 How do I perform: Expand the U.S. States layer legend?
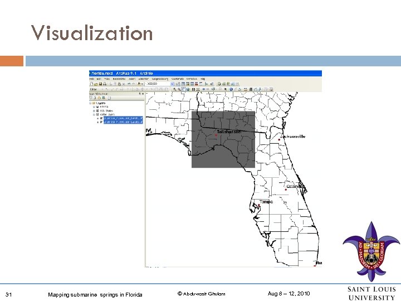[x=94, y=111]
